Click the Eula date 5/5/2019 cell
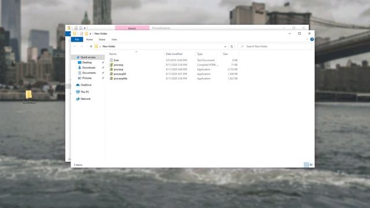This screenshot has height=208, width=370. click(x=176, y=60)
